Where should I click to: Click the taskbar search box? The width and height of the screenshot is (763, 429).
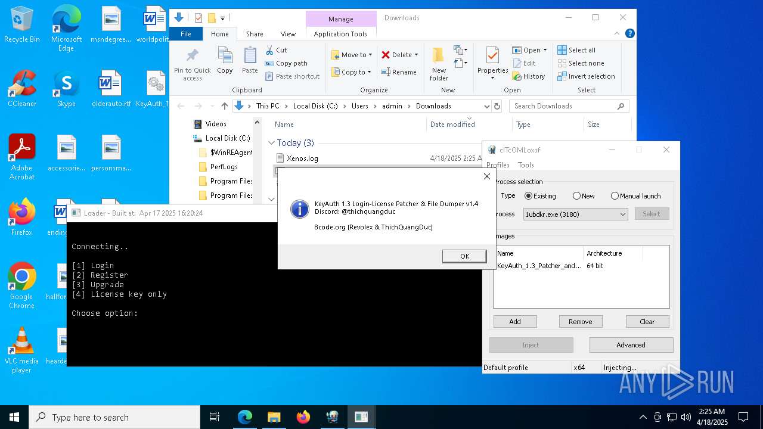tap(114, 417)
